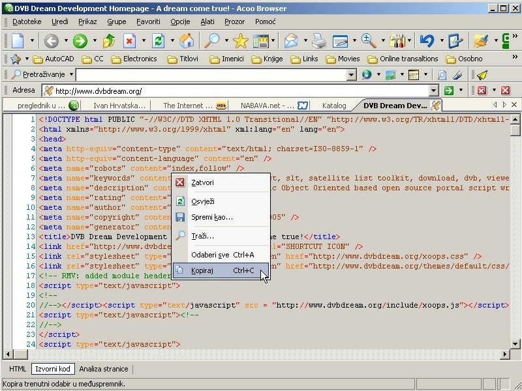Click the Zoom magnifier icon with plus-minus
Viewport: 522px width, 391px height.
point(369,41)
